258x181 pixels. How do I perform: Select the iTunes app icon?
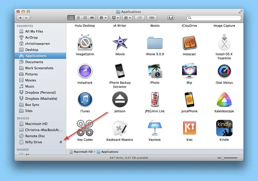point(85,99)
